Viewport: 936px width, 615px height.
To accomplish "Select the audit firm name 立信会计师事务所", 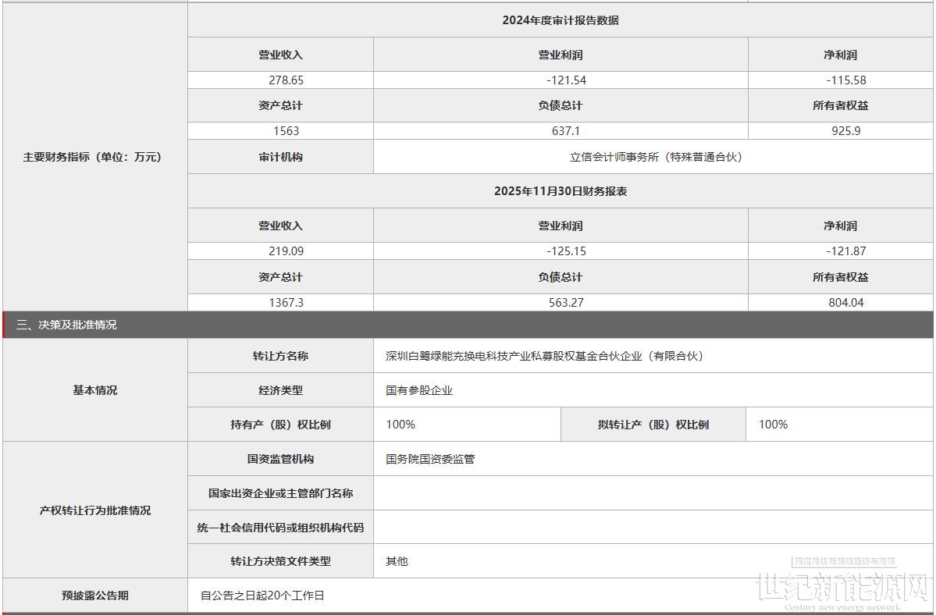I will point(655,157).
